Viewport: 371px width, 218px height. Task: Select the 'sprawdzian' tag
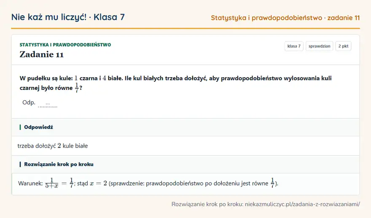click(319, 46)
